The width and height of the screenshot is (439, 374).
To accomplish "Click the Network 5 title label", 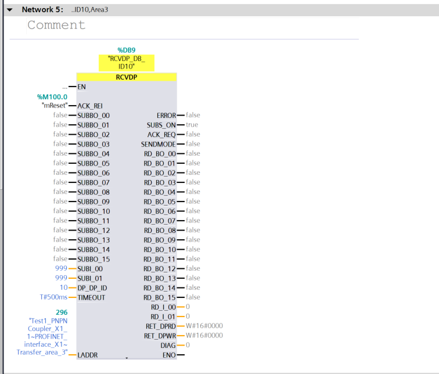I will coord(42,9).
